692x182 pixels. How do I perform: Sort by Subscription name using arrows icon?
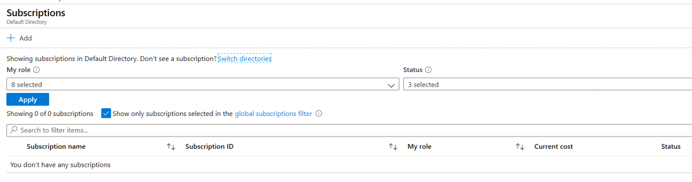[x=171, y=146]
